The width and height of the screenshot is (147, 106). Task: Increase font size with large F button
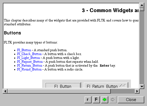point(96,100)
